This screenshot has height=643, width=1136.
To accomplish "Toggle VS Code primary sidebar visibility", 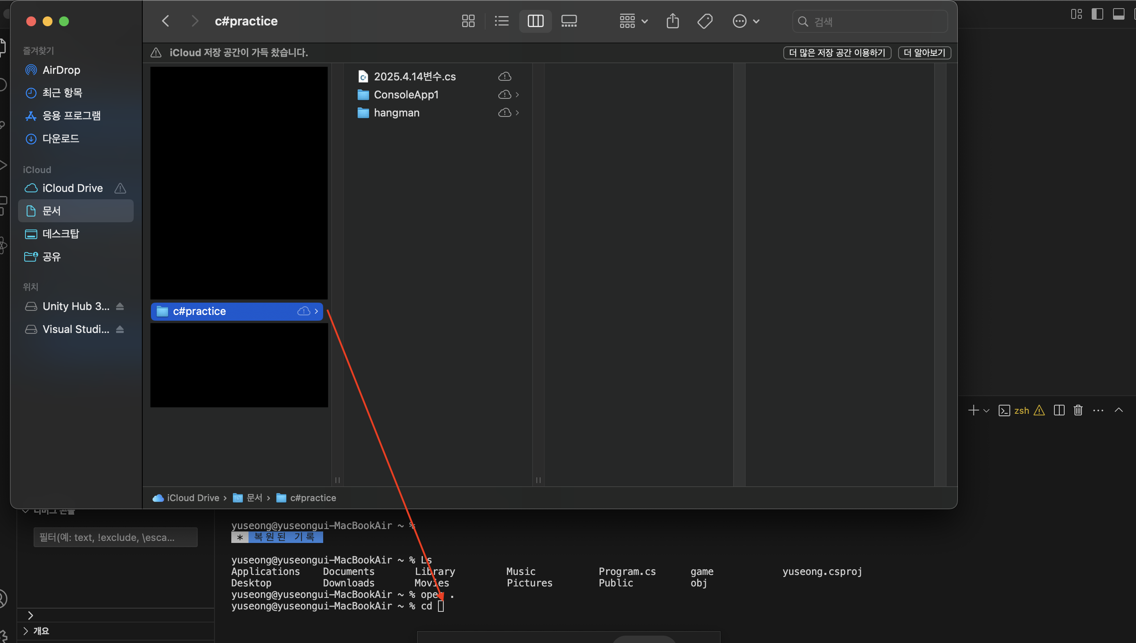I will (1097, 14).
